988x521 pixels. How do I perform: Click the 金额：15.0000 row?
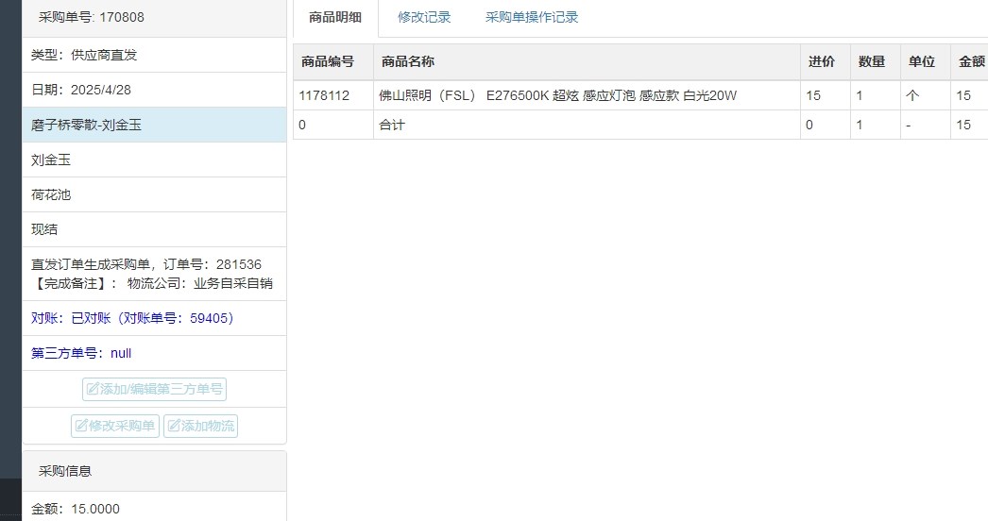click(154, 509)
